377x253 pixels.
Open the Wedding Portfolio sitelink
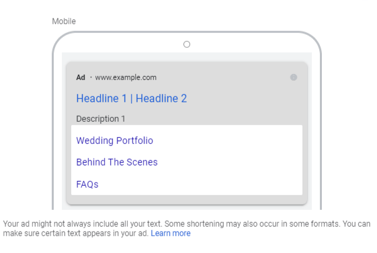click(114, 141)
